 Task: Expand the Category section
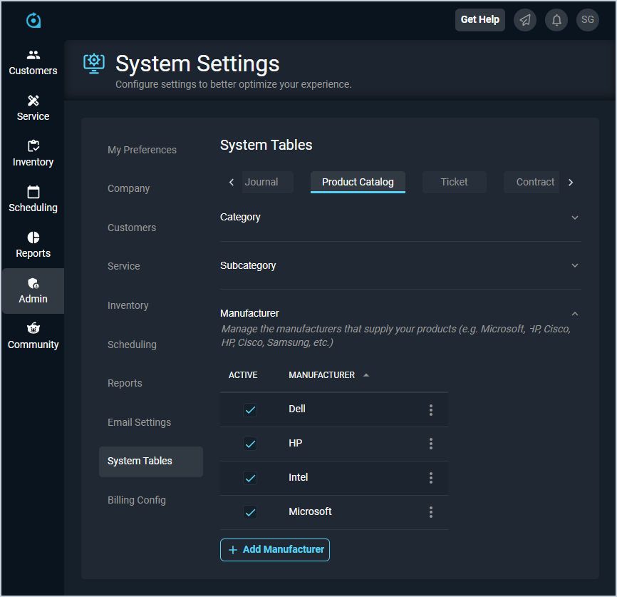click(x=575, y=218)
